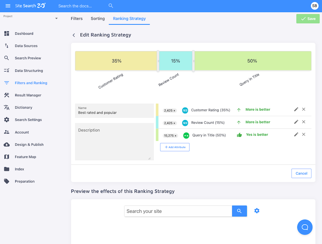Viewport: 322px width, 244px height.
Task: Open preview search settings gear icon
Action: pos(257,211)
